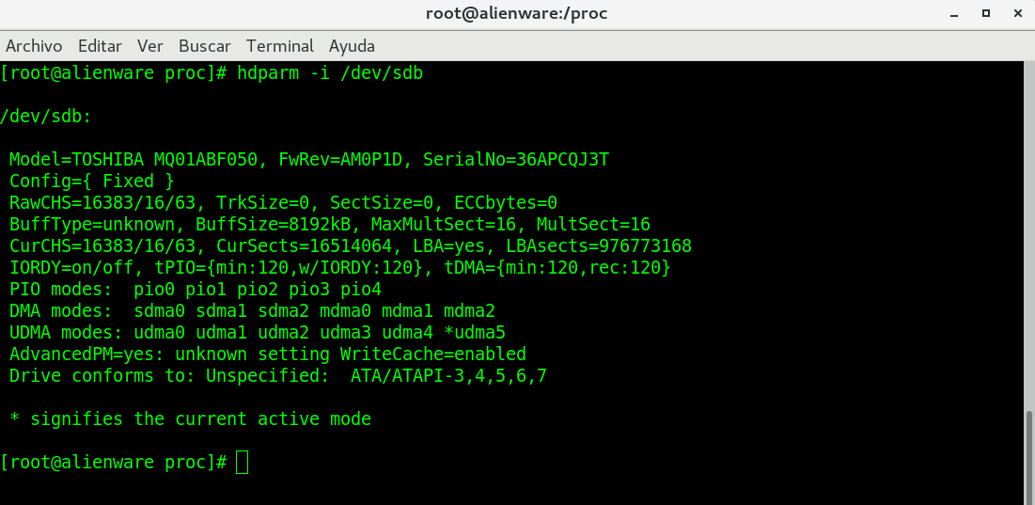This screenshot has width=1035, height=505.
Task: Click the *udma5 active mode entry
Action: [x=475, y=333]
